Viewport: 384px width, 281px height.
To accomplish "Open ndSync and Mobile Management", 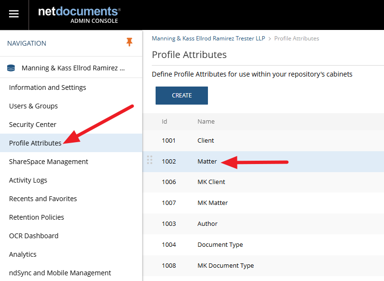I will [60, 272].
